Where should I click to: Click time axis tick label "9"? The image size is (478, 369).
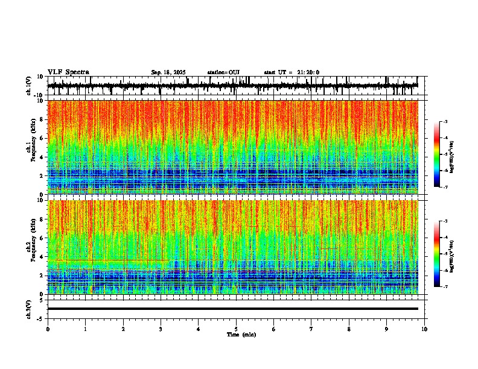coord(386,329)
